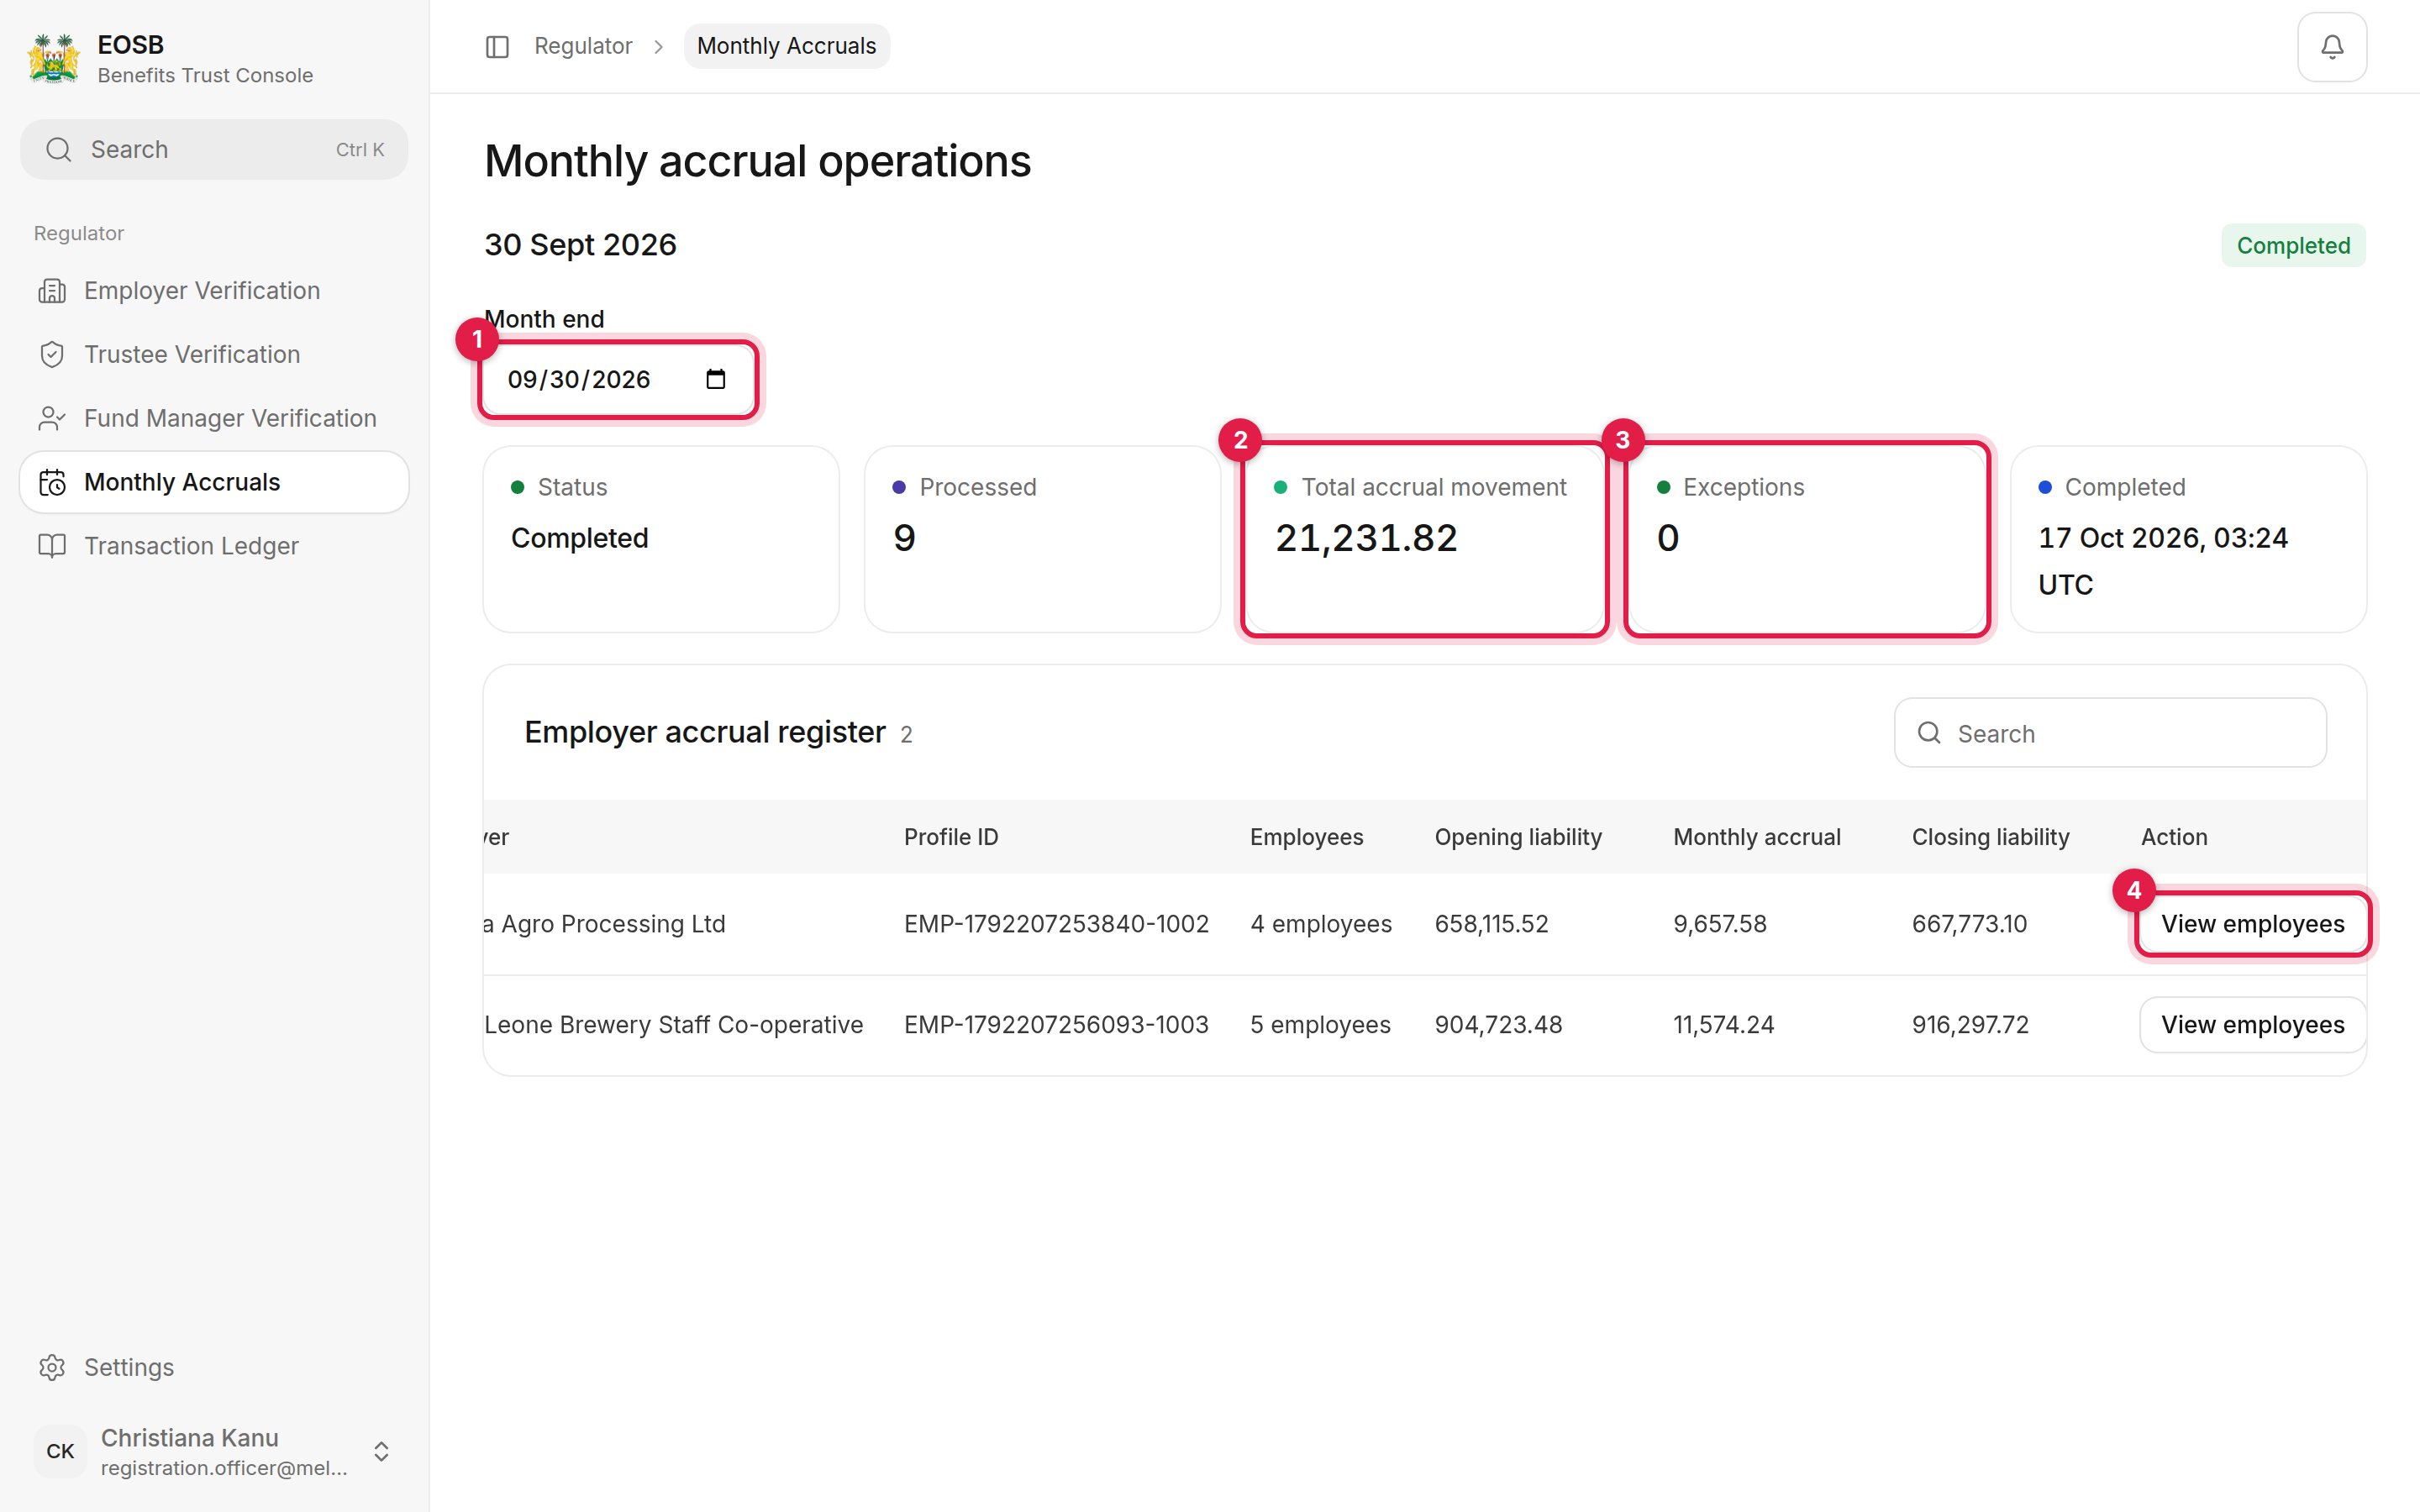Click the Profile ID column header

(x=951, y=837)
